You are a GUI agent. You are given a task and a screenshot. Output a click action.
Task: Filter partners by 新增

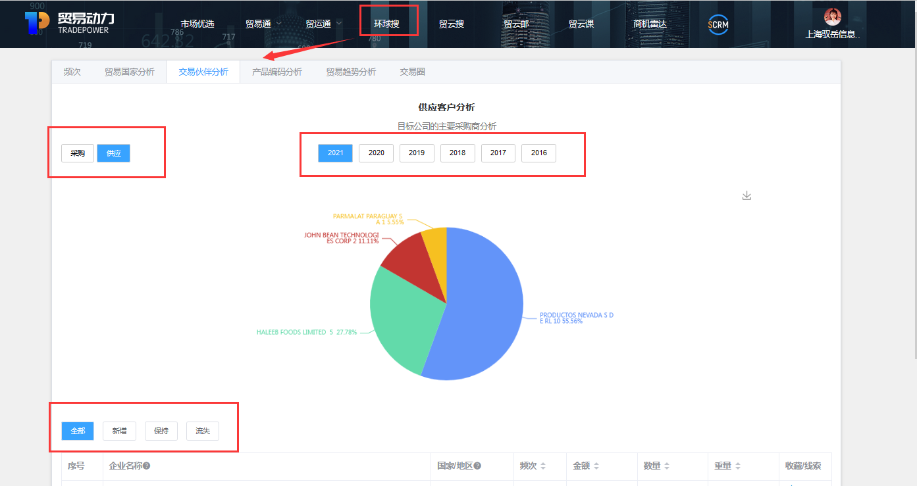click(119, 431)
